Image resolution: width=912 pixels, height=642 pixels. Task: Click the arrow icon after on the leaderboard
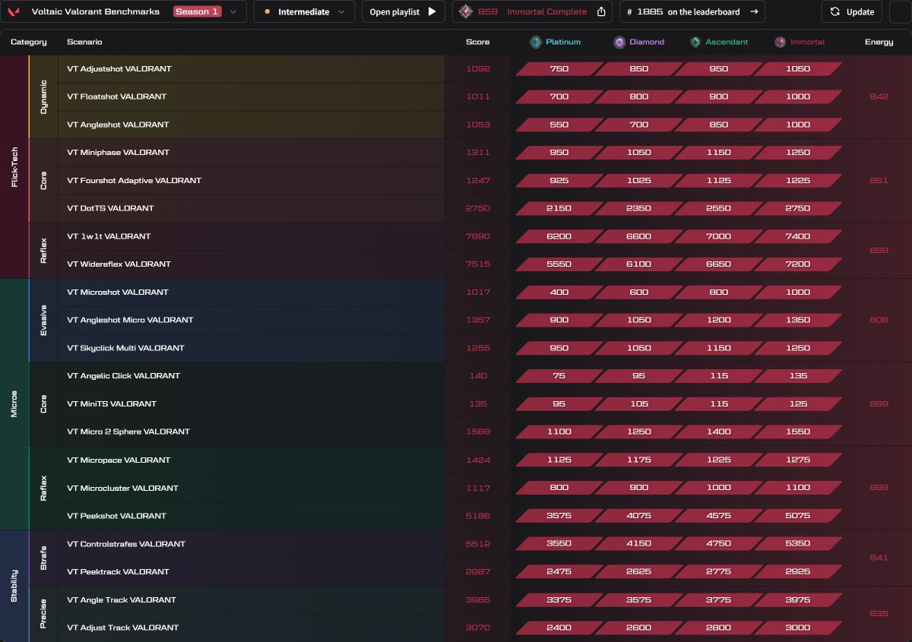[x=754, y=11]
